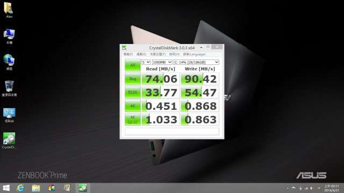Click the 4K read result 0.451

(x=161, y=106)
